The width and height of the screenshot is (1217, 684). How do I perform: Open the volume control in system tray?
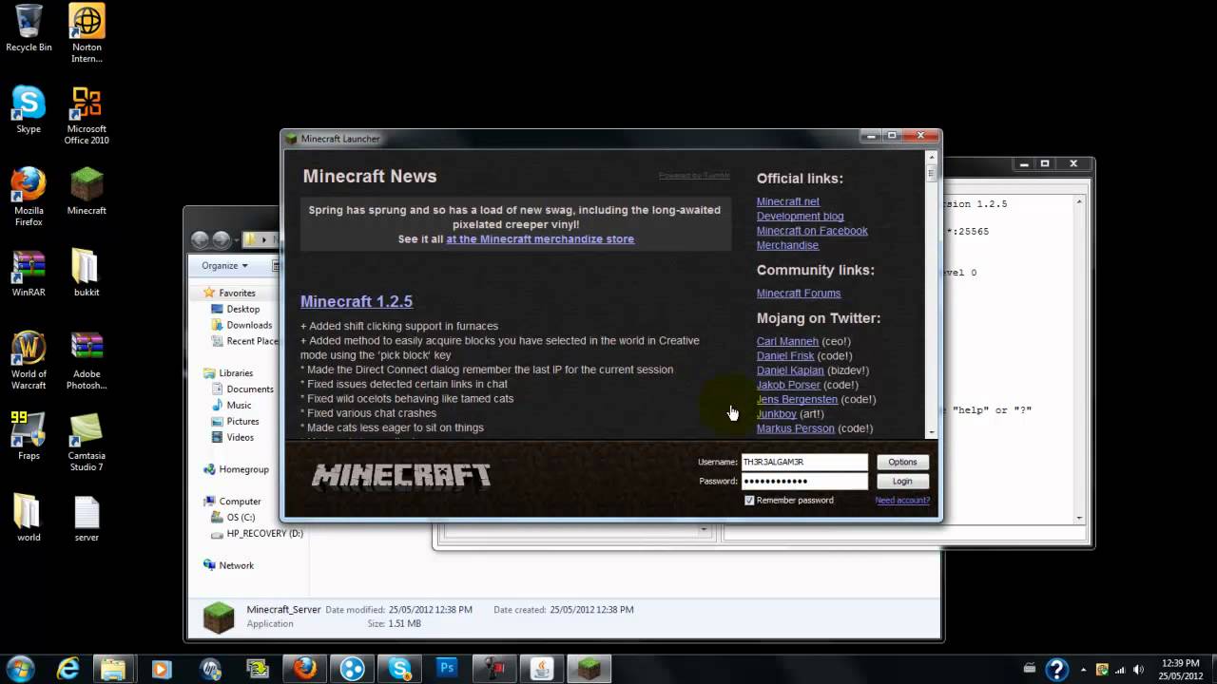coord(1136,669)
